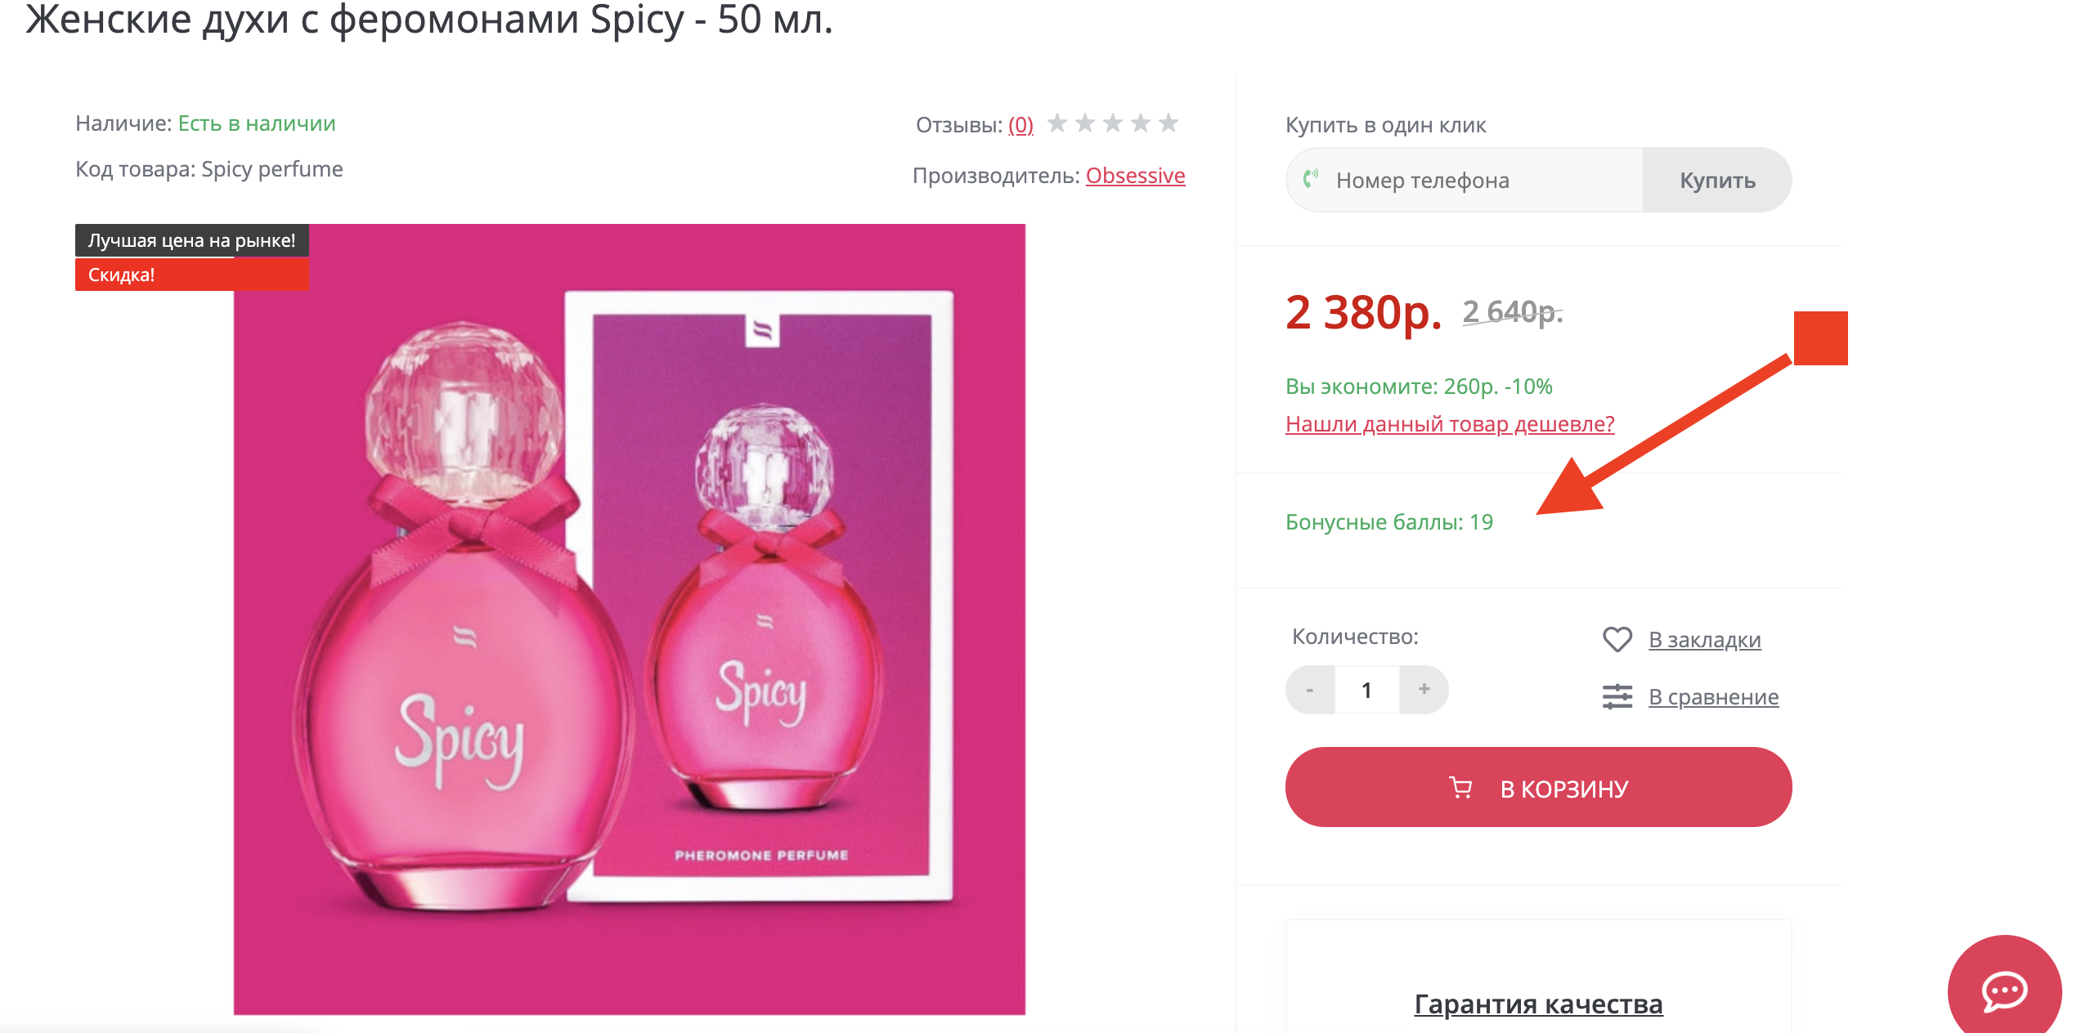Image resolution: width=2077 pixels, height=1033 pixels.
Task: Click the comparison sliders icon
Action: coord(1617,696)
